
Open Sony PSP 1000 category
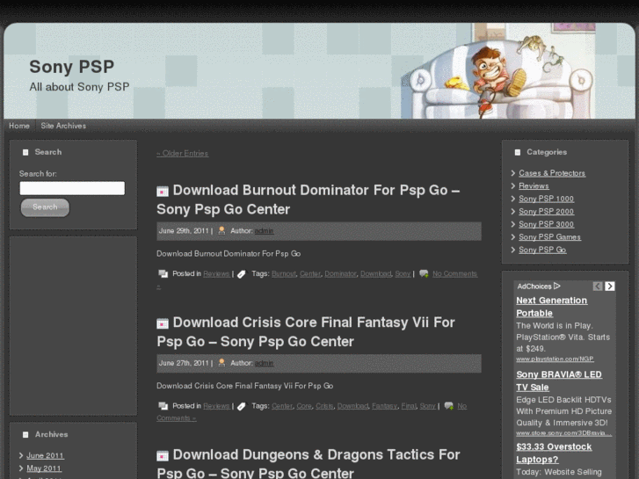pyautogui.click(x=546, y=199)
